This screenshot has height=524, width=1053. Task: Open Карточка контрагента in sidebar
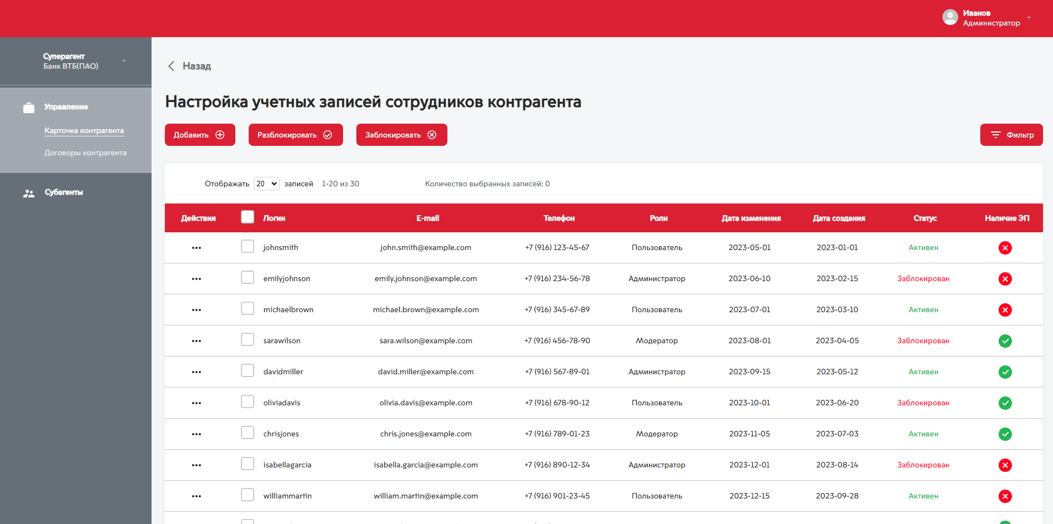(84, 131)
